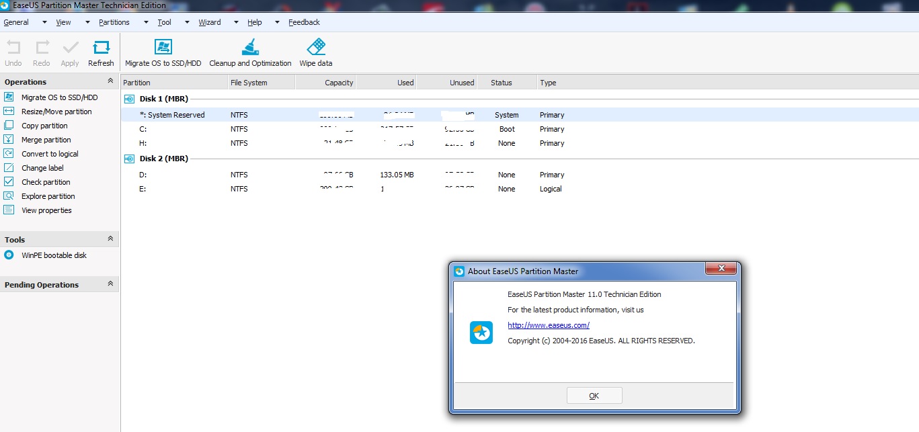Collapse the Tools panel
The image size is (919, 432).
click(110, 239)
